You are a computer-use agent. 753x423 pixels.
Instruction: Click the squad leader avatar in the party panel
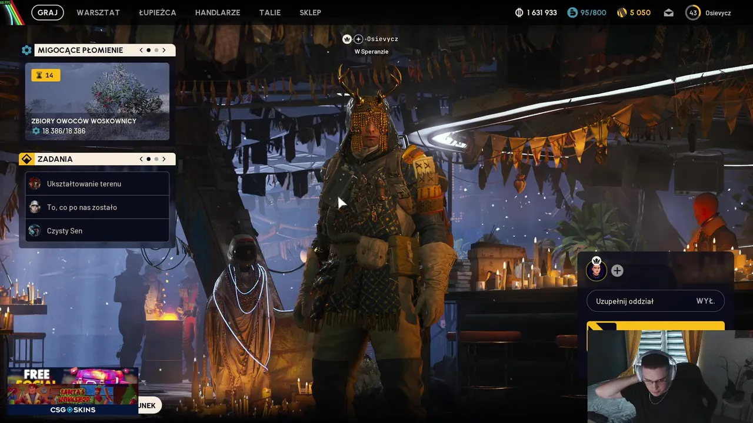coord(597,271)
